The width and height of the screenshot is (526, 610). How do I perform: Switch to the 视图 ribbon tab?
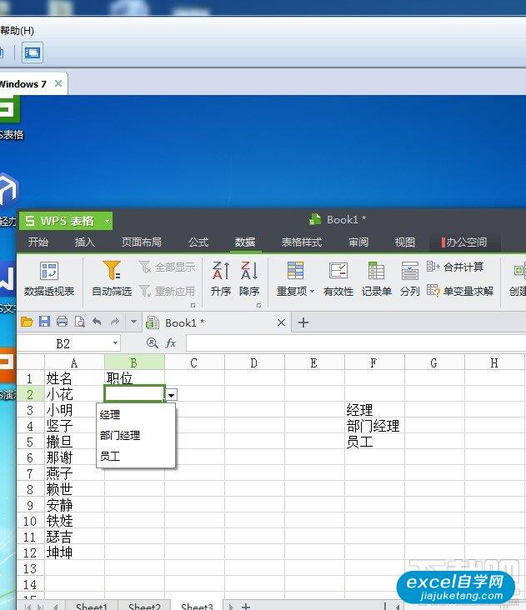(x=405, y=242)
